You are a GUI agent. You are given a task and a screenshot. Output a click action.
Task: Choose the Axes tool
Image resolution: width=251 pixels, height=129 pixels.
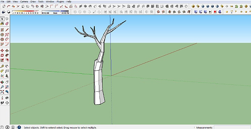(2, 76)
